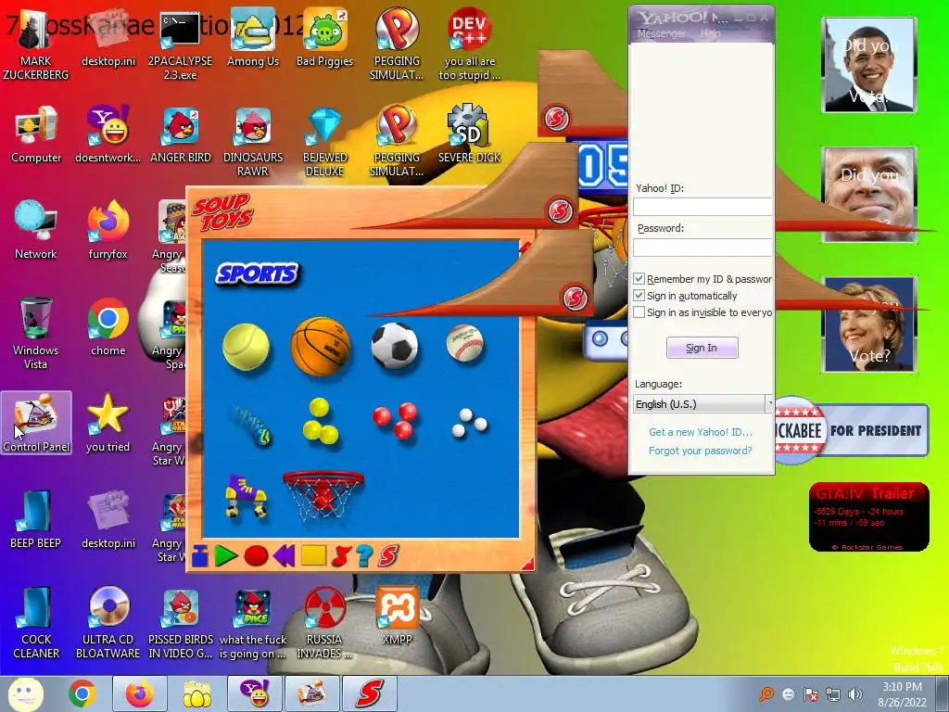Click the red music note icon
This screenshot has width=949, height=712.
[342, 556]
